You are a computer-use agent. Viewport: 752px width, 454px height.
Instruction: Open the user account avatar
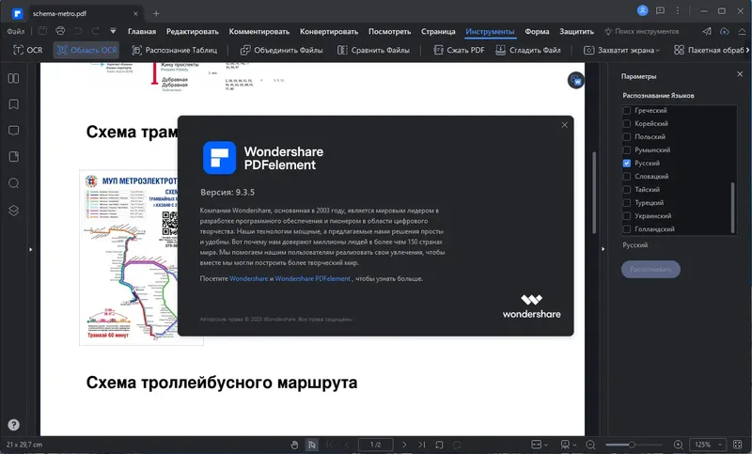click(643, 10)
